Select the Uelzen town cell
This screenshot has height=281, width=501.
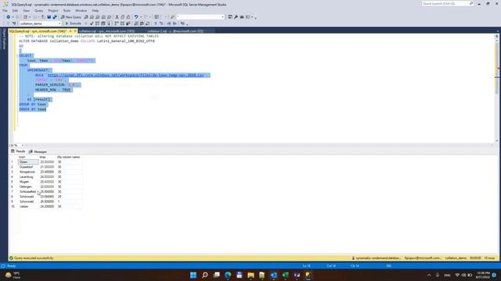[28, 206]
